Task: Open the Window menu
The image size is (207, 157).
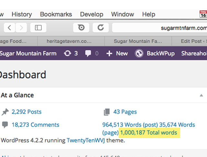Action: point(123,14)
